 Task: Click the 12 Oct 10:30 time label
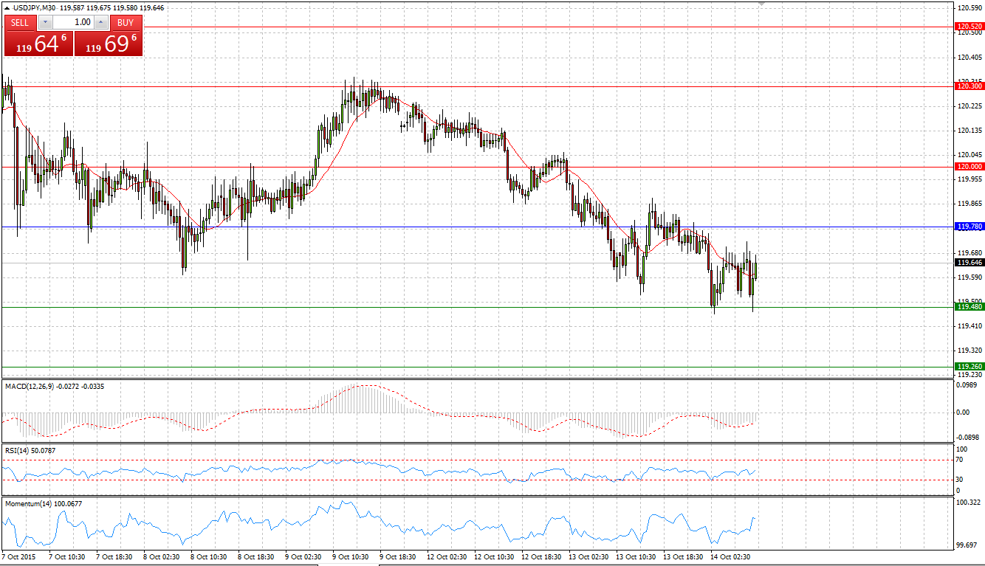coord(494,556)
